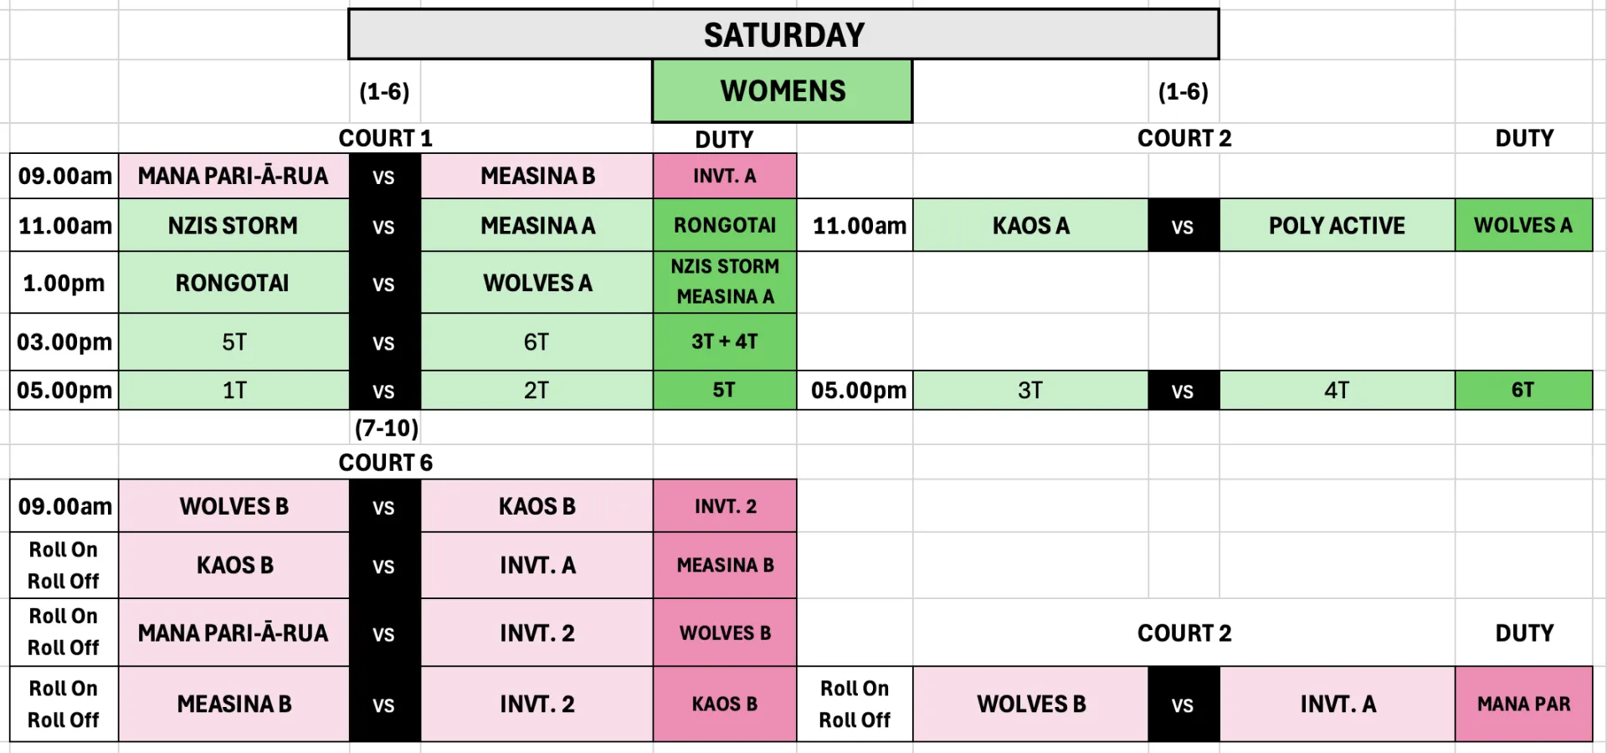Click the KAOS B dark pink duty cell
Image resolution: width=1607 pixels, height=753 pixels.
tap(725, 704)
